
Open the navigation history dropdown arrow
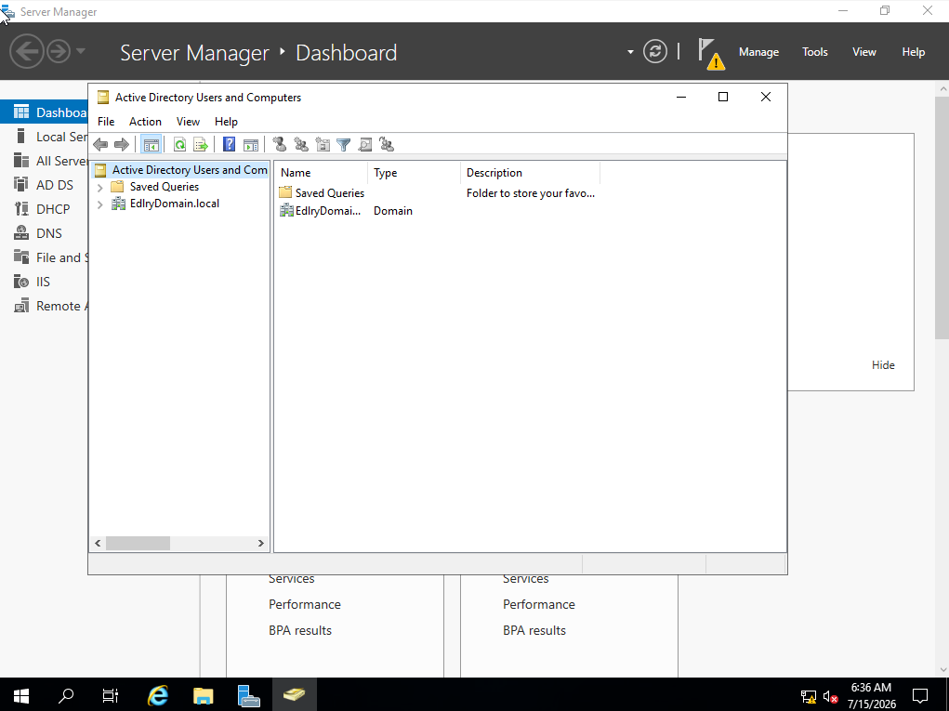(x=81, y=51)
